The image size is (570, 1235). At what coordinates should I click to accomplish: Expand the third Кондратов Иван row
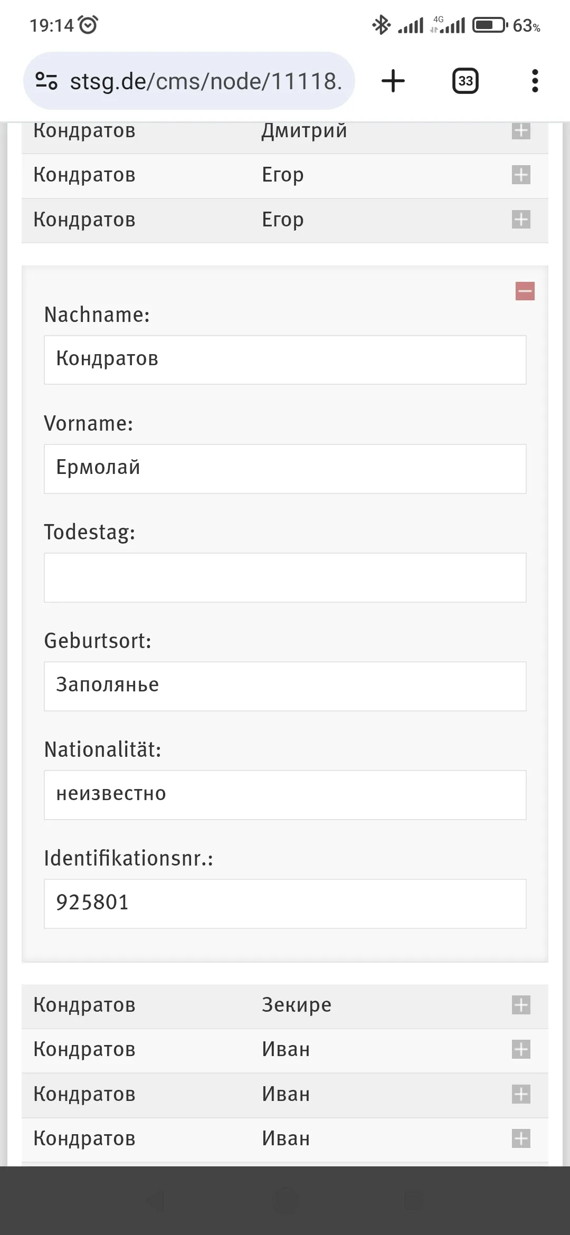coord(521,1138)
